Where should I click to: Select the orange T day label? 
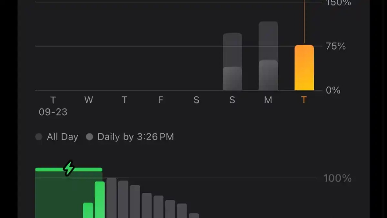tap(303, 100)
